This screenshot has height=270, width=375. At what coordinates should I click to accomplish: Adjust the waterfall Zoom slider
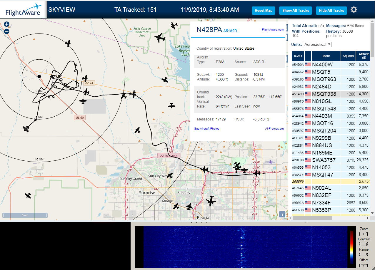(364, 234)
